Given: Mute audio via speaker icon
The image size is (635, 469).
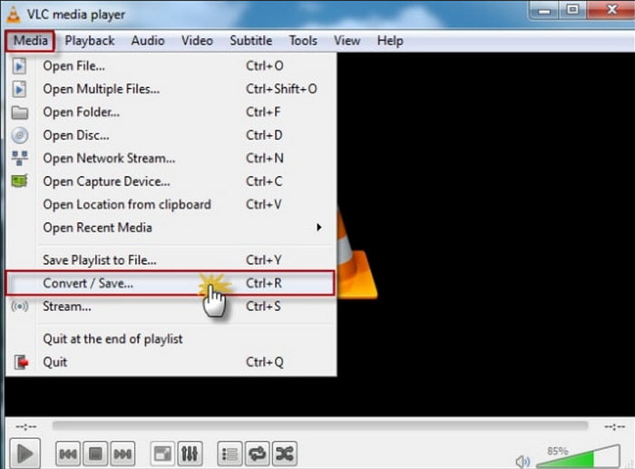Looking at the screenshot, I should (523, 461).
